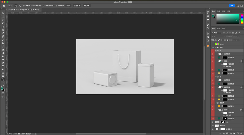This screenshot has height=135, width=244.
Task: Select the Brush tool
Action: pyautogui.click(x=3, y=40)
